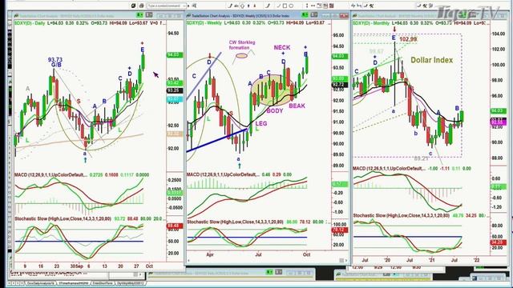Click the wrench icon in far-right toolbar group
Image resolution: width=513 pixels, height=288 pixels.
pyautogui.click(x=425, y=6)
